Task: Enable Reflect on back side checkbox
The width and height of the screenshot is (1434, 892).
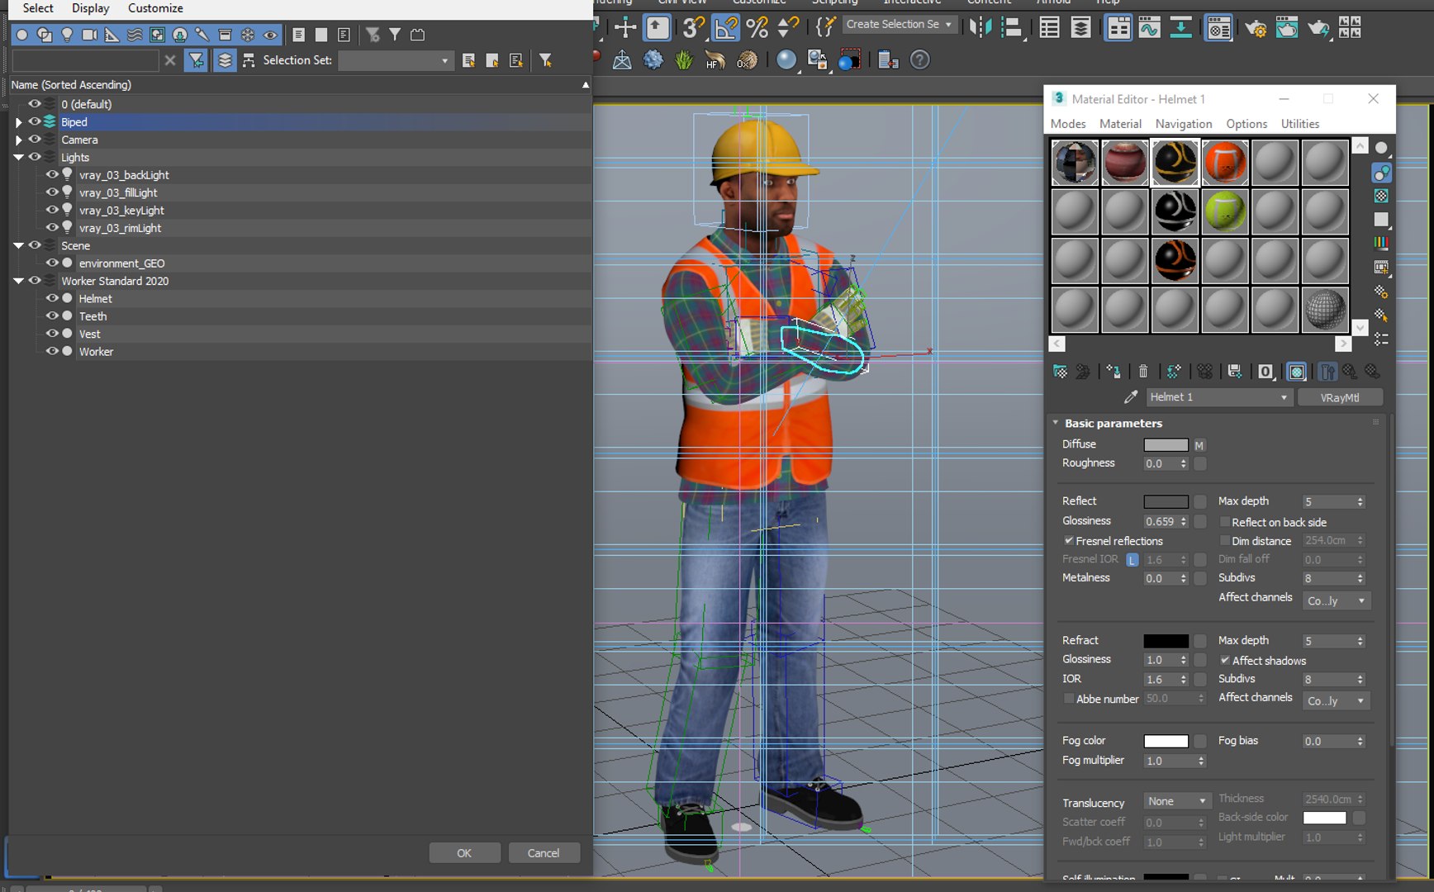Action: click(1225, 522)
